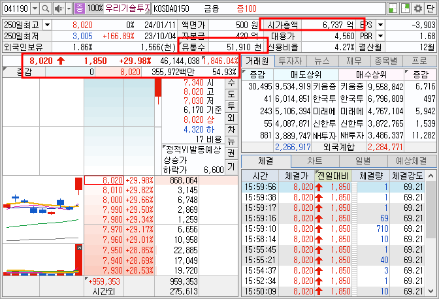Click the stock name field 우리기술투자
The width and height of the screenshot is (439, 299).
click(x=127, y=8)
